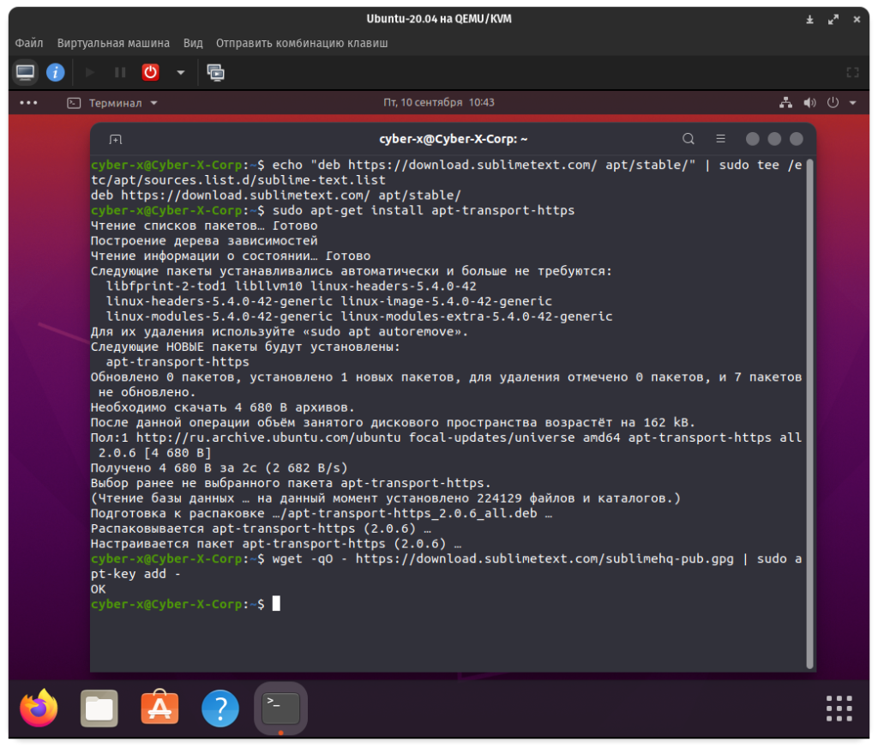
Task: Switch the viewer to fullscreen mode
Action: coord(851,72)
